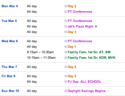Expand Day 2 event on Thu Mar 7

pyautogui.click(x=66, y=67)
